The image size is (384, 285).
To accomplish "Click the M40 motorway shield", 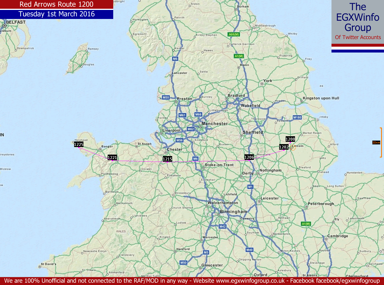I will (x=249, y=250).
